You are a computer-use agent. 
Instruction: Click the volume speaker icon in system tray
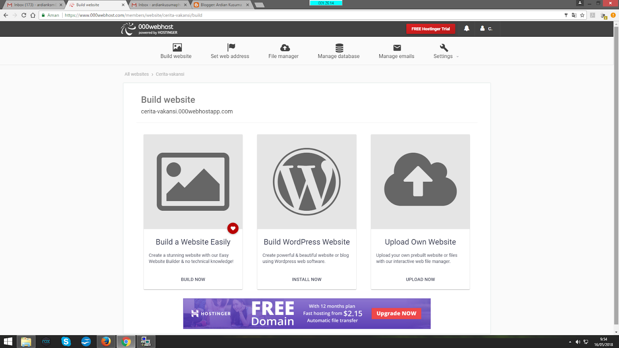[578, 342]
